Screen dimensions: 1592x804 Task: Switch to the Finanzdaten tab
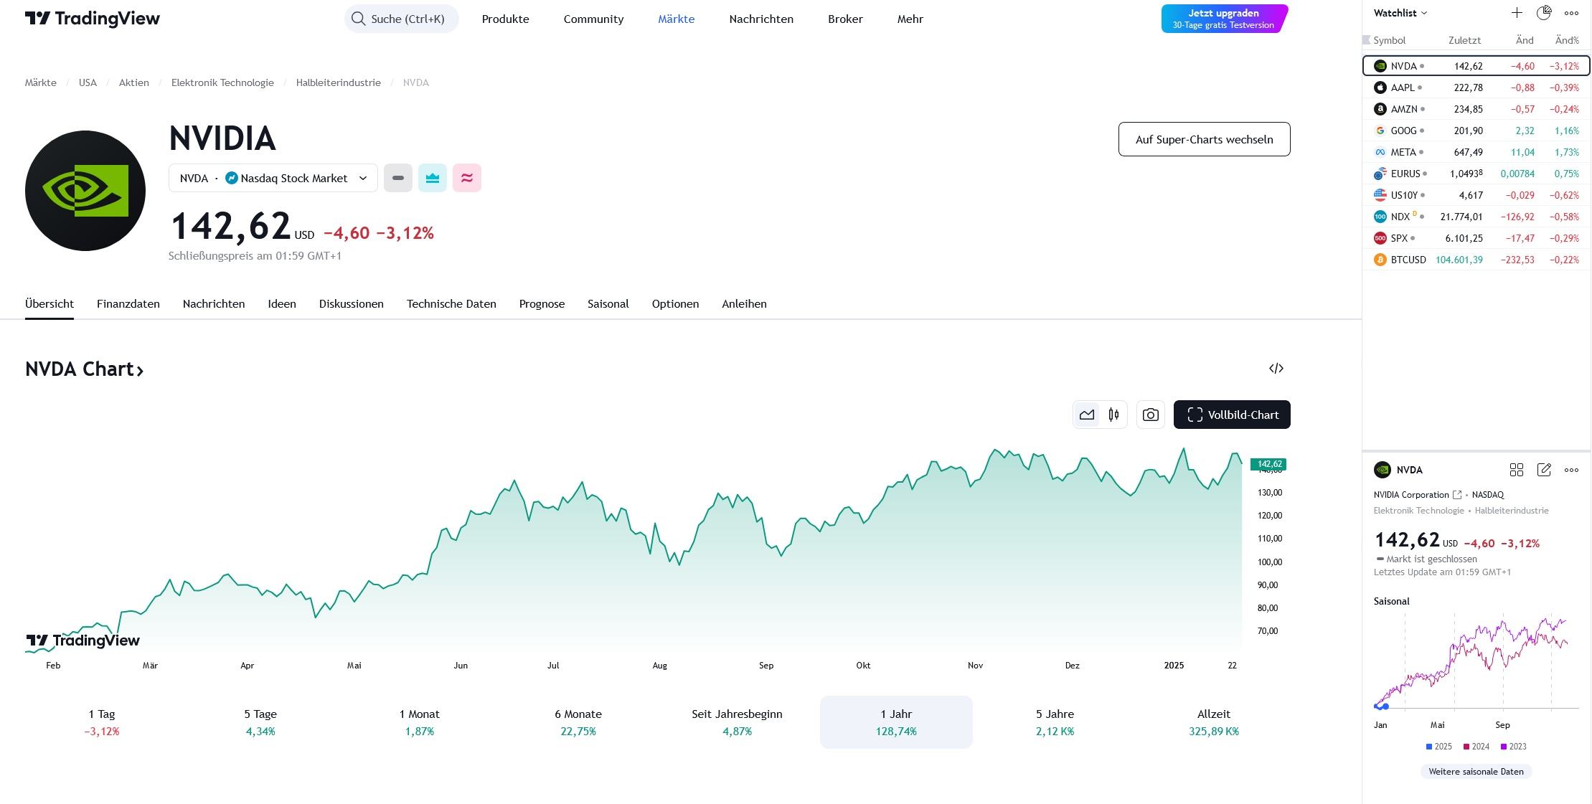pyautogui.click(x=128, y=303)
